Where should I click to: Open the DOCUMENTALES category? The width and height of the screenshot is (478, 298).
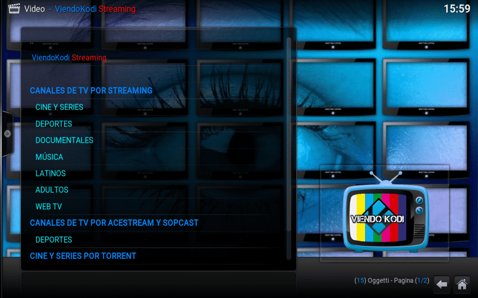[x=64, y=140]
